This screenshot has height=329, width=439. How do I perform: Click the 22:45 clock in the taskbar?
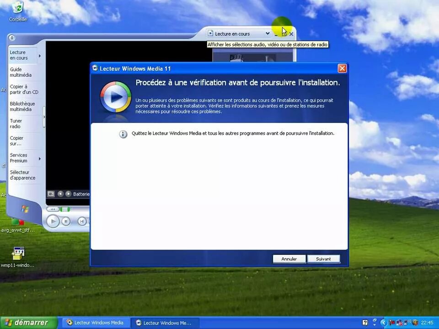[427, 323]
